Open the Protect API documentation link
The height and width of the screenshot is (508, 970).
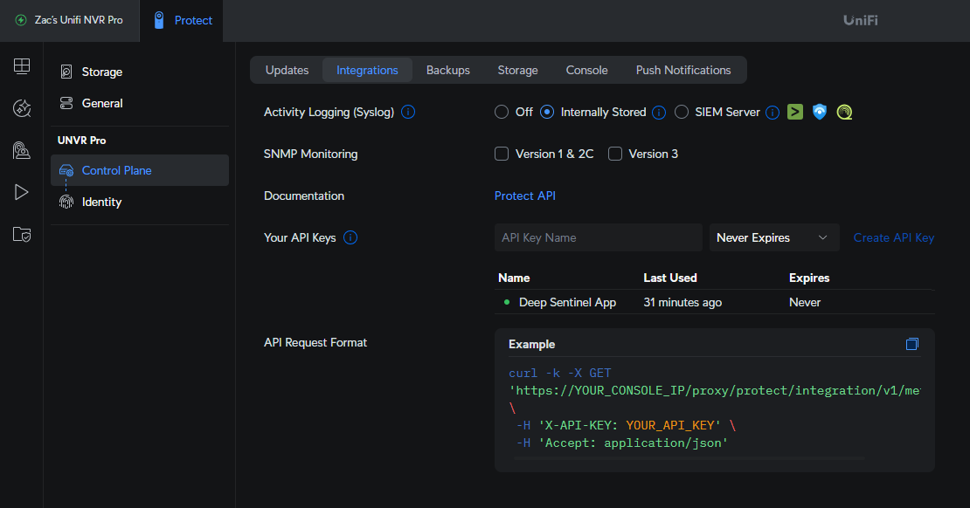click(524, 196)
